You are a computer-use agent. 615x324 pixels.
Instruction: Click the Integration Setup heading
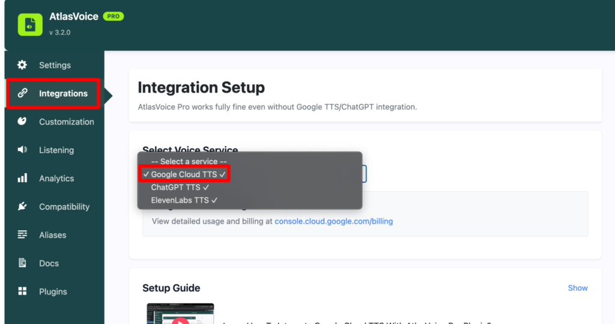[201, 87]
